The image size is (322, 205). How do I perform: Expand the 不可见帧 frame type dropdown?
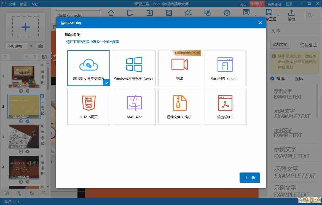[x=31, y=46]
